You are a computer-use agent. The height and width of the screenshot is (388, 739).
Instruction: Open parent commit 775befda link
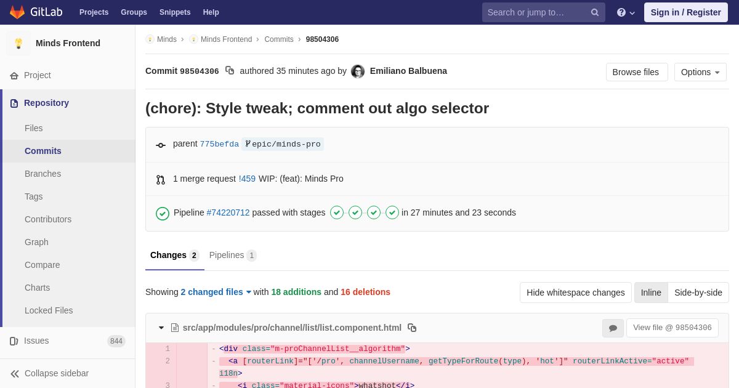219,144
